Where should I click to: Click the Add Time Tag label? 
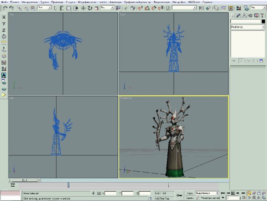pos(163,198)
